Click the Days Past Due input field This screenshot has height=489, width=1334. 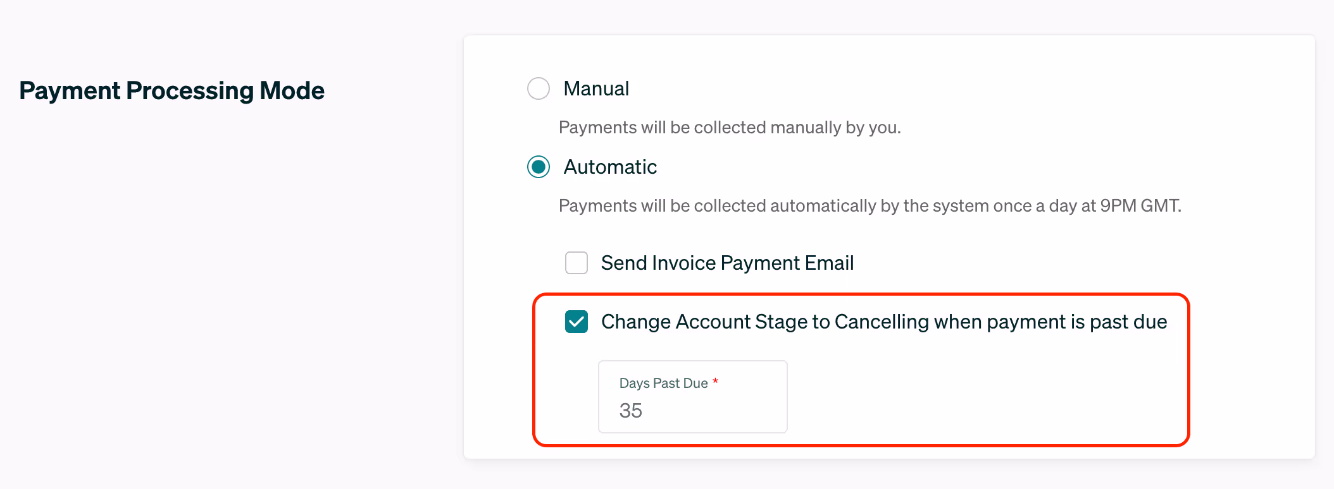(692, 397)
